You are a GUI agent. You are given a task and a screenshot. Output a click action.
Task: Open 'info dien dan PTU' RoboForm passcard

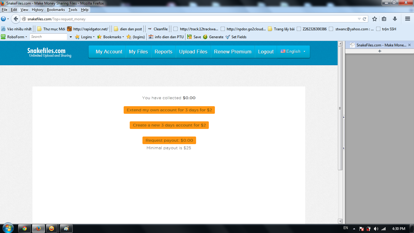click(x=166, y=37)
